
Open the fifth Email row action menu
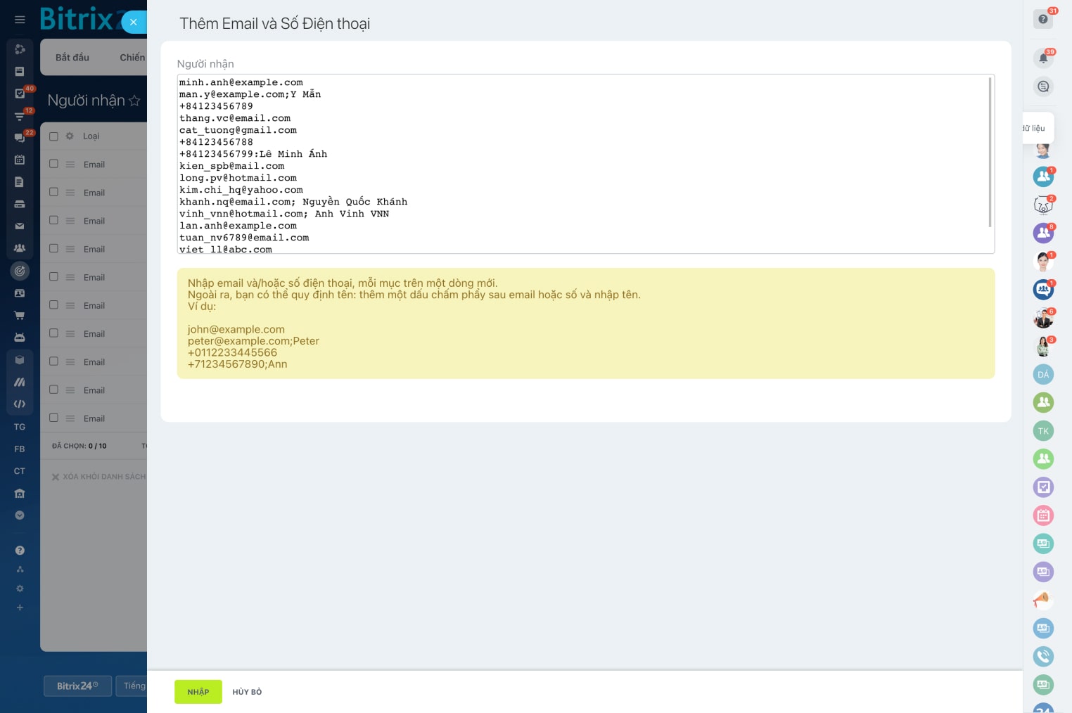click(70, 277)
